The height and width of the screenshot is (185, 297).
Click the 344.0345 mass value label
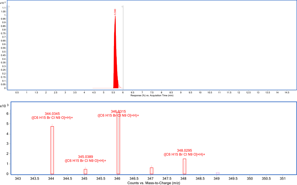click(52, 114)
